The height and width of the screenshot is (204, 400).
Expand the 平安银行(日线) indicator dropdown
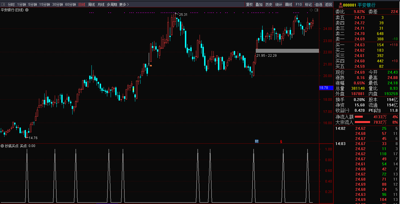click(x=27, y=10)
